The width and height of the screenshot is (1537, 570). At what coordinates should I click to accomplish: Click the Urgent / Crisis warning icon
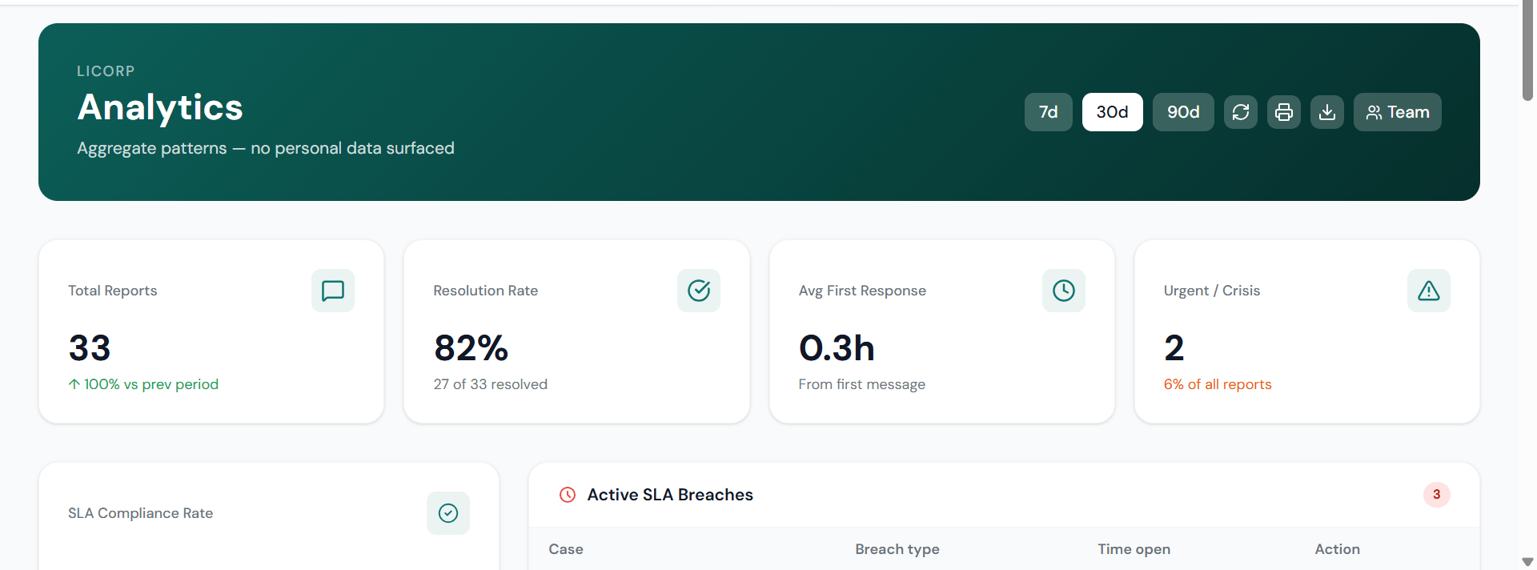coord(1429,291)
